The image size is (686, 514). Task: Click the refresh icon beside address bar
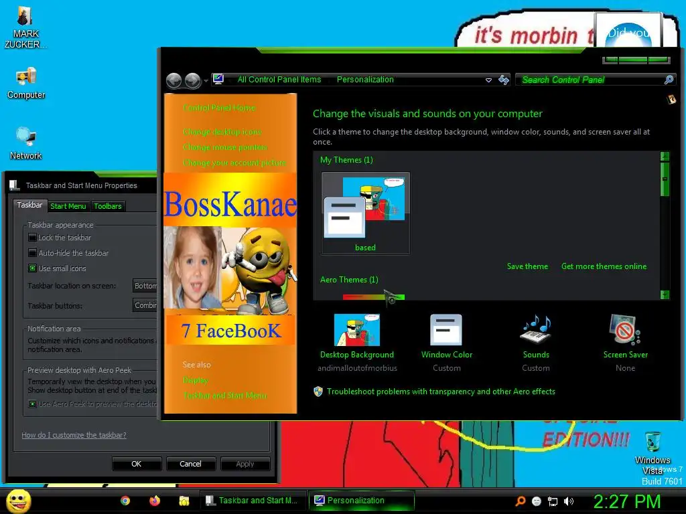click(x=504, y=80)
